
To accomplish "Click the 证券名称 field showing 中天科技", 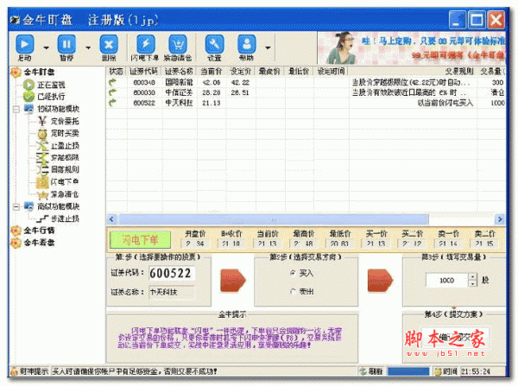I will pos(172,292).
